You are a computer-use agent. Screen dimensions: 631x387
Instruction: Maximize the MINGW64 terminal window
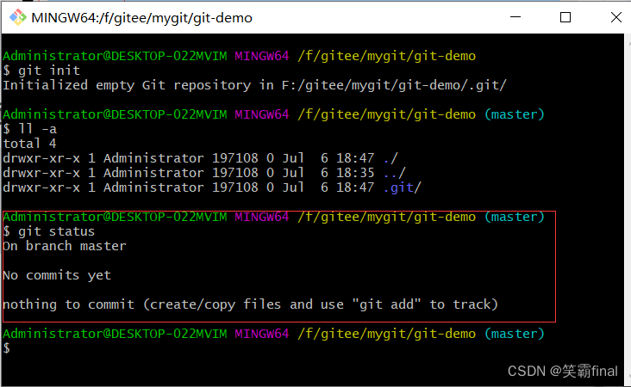click(x=565, y=17)
